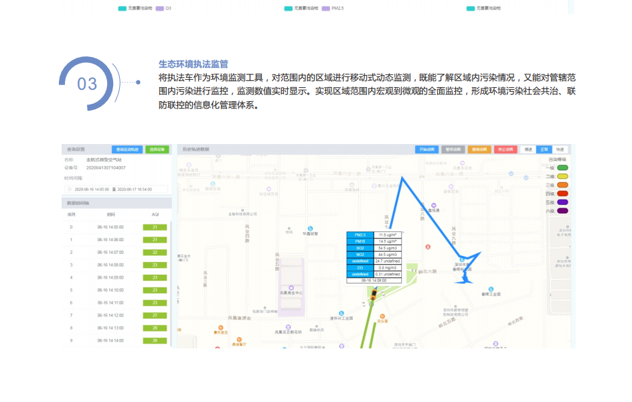
Task: Click device number 2020041307104007
Action: point(106,167)
